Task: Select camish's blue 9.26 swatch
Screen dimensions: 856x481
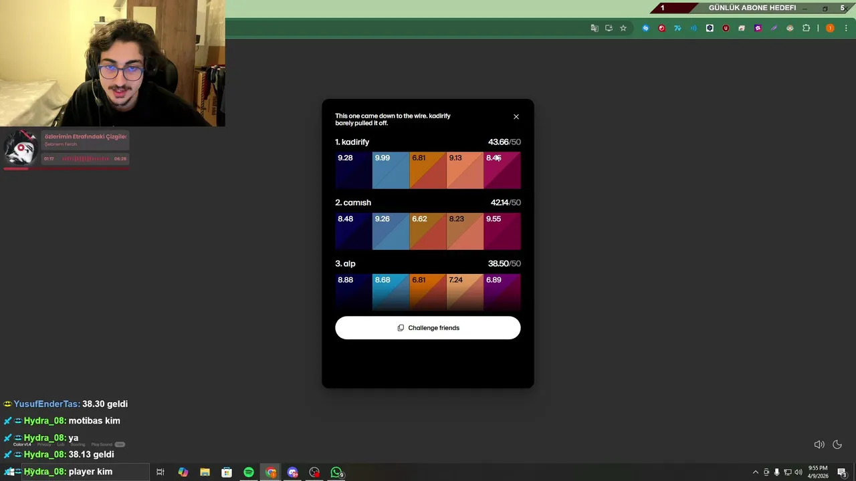Action: 391,231
